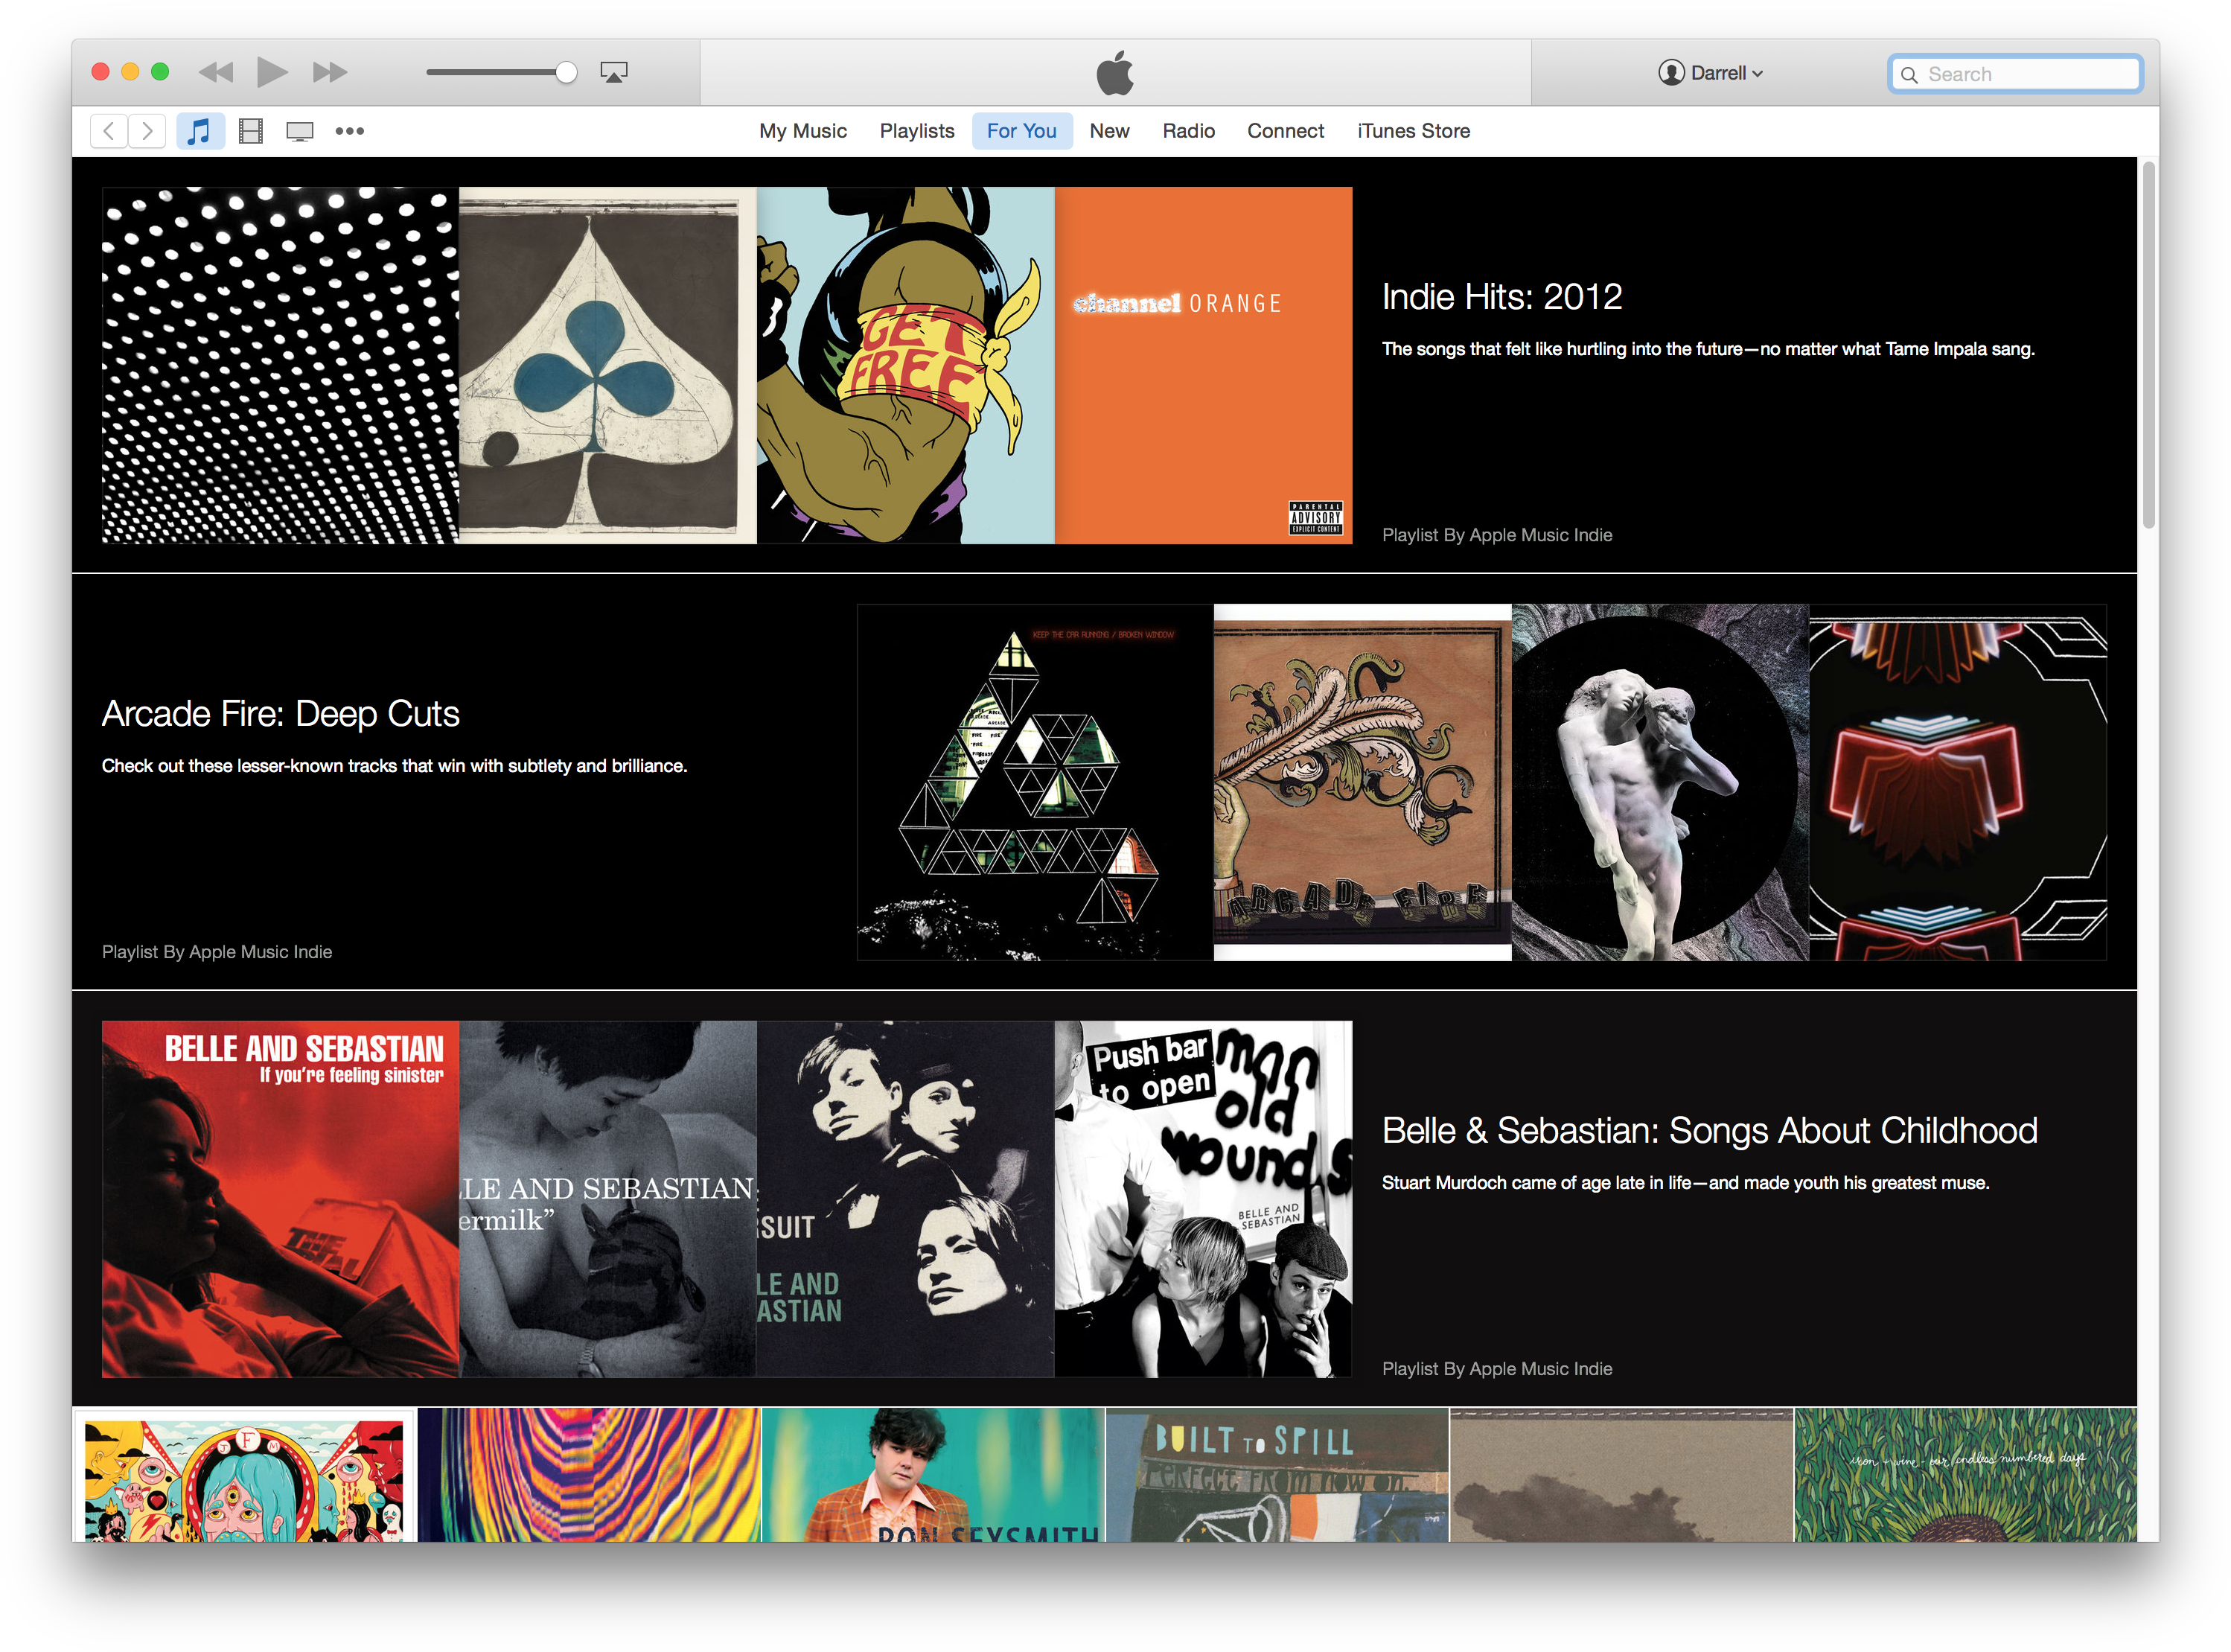
Task: Go back with the left chevron button
Action: pos(109,131)
